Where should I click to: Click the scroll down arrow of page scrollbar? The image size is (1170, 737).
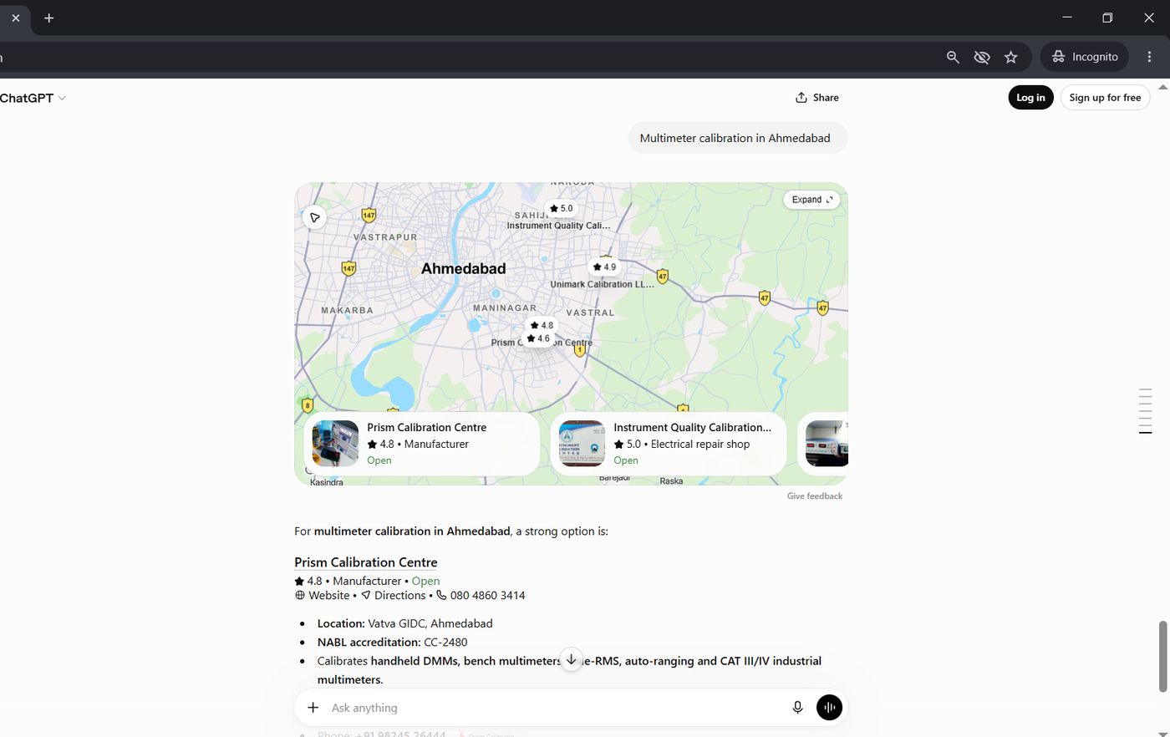(1162, 733)
